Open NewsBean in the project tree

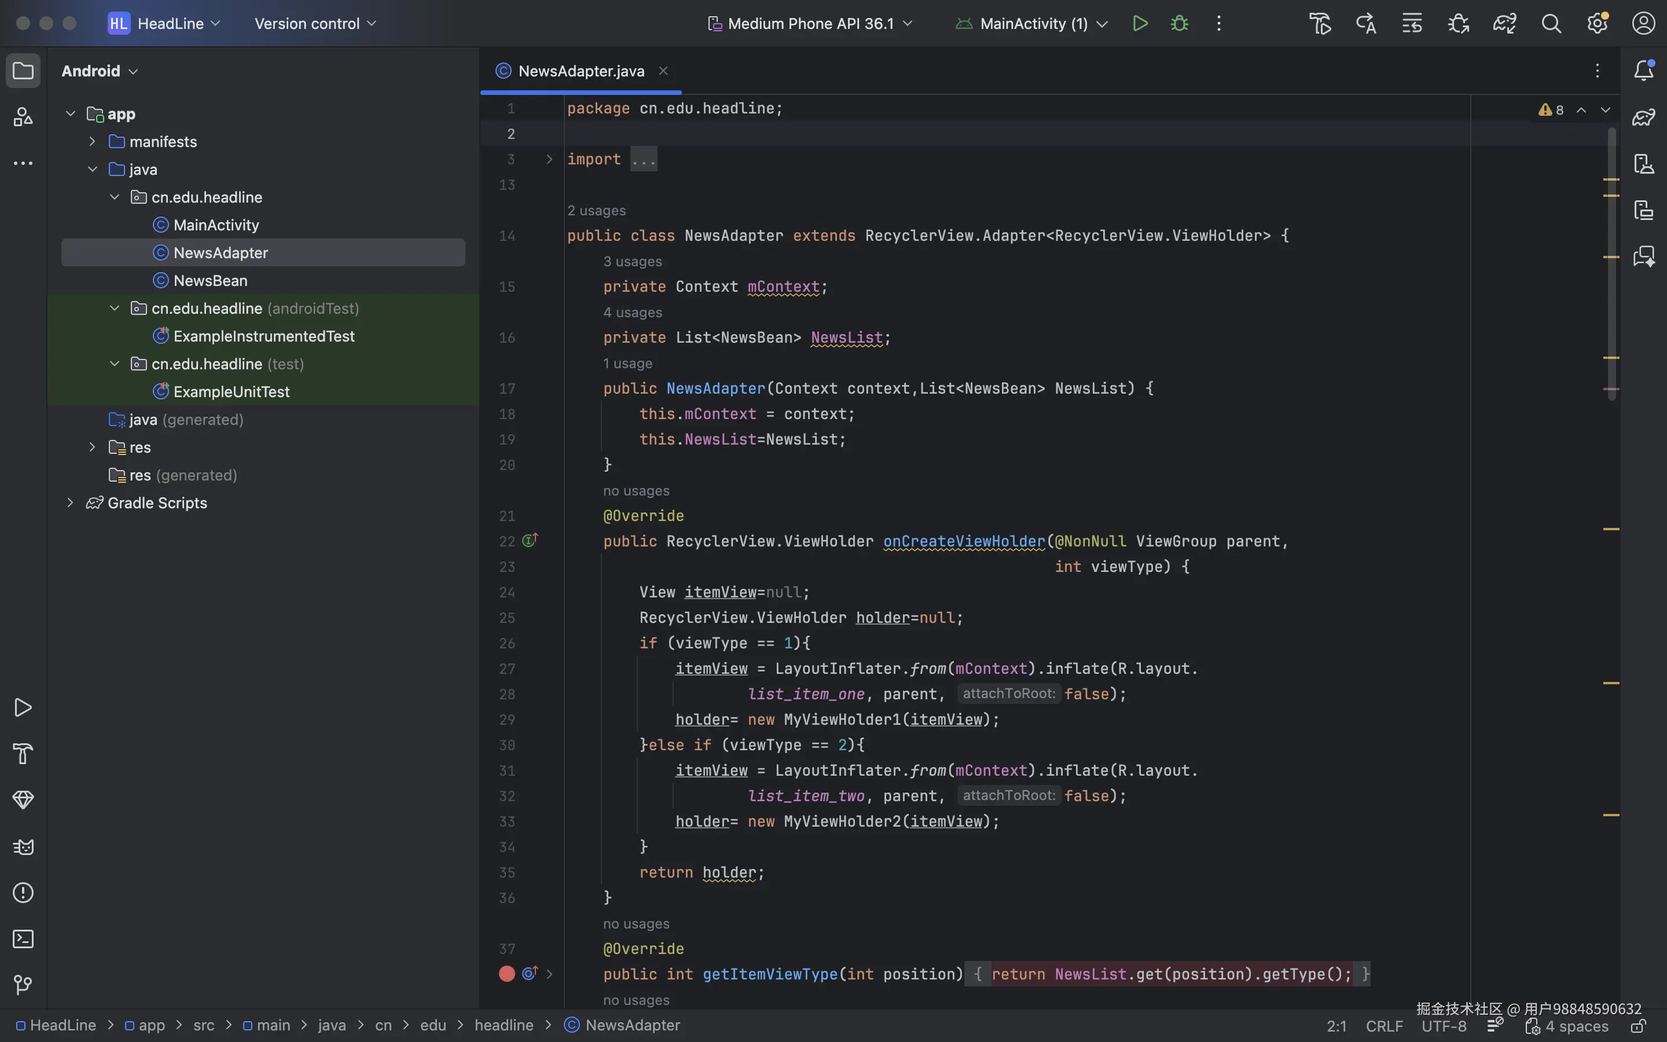[210, 281]
